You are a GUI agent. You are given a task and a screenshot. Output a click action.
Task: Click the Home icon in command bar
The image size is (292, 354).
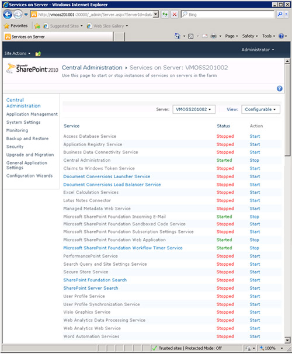178,36
